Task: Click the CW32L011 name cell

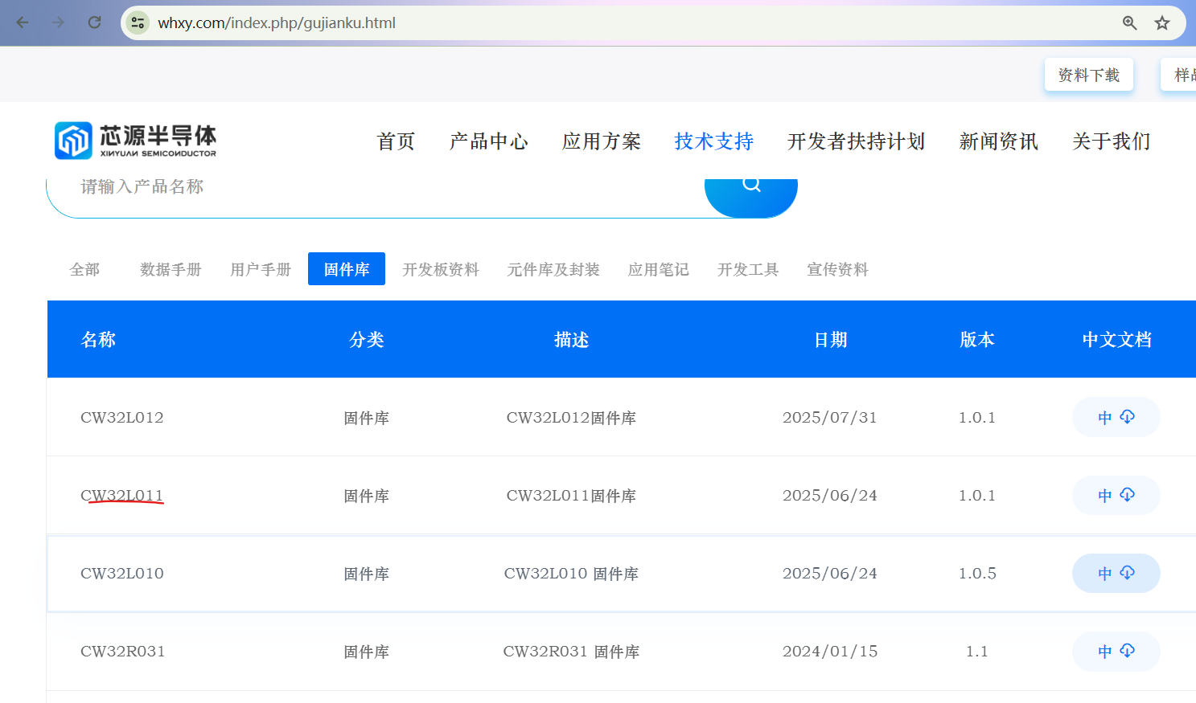Action: [122, 496]
